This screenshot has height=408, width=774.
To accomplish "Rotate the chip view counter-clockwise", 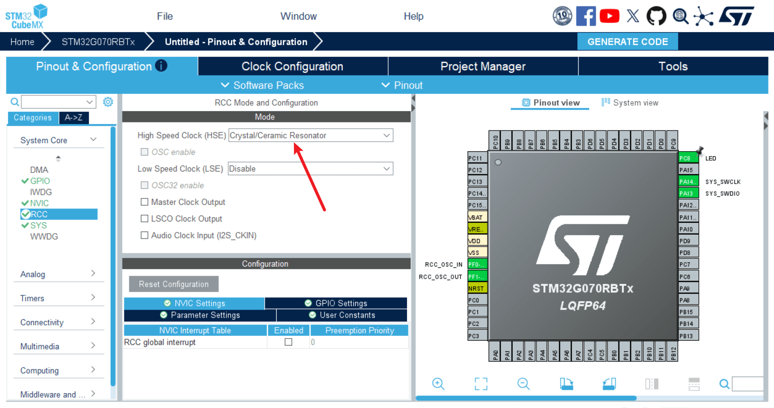I will [609, 384].
